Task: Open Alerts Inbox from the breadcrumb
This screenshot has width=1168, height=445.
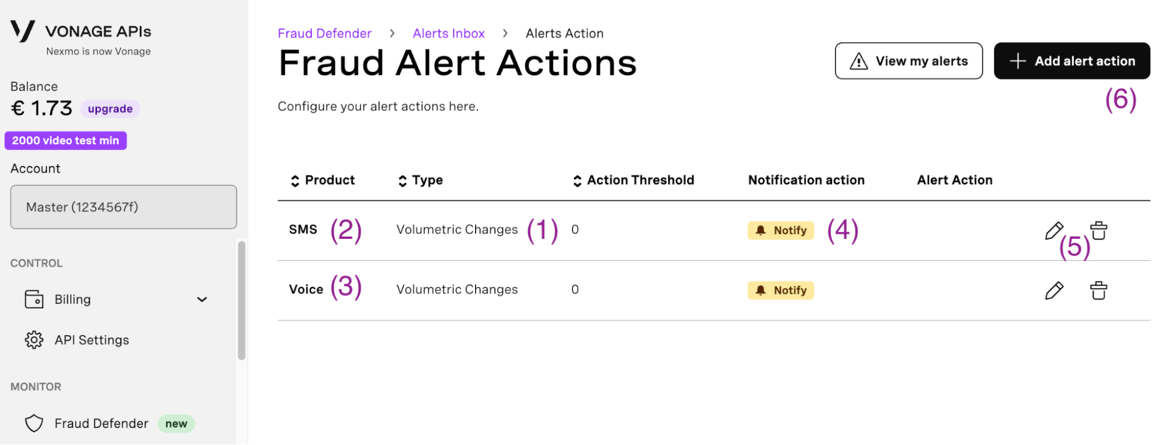Action: pos(449,33)
